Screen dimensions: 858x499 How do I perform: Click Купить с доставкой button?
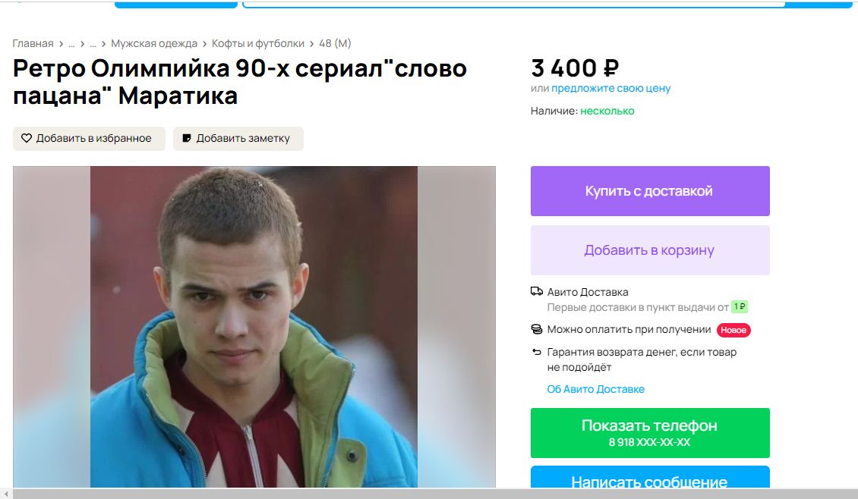tap(650, 191)
